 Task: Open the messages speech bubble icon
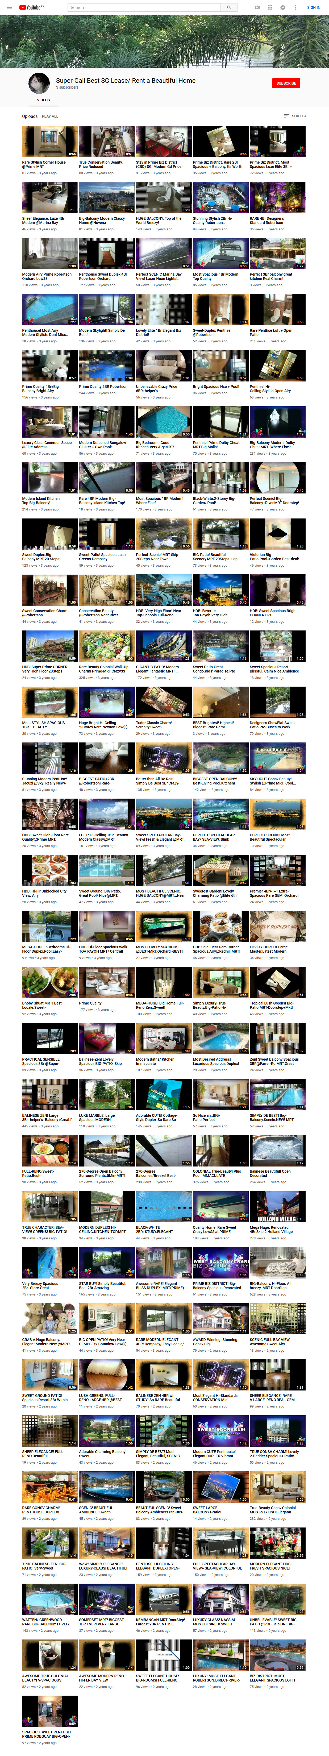283,7
